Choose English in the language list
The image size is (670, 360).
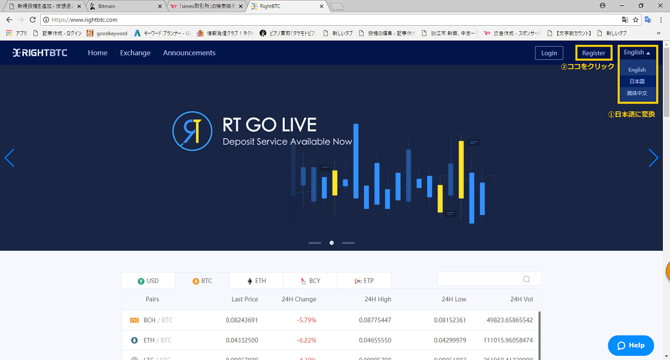click(636, 69)
